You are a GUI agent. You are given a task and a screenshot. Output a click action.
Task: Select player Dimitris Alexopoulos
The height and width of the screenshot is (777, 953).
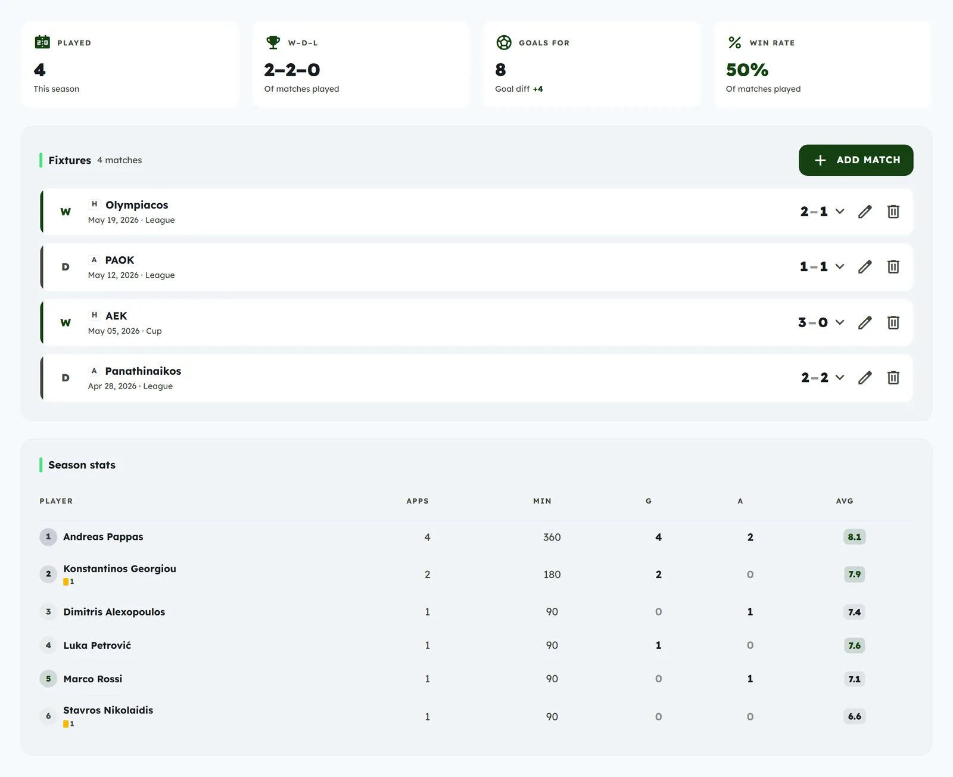(114, 612)
